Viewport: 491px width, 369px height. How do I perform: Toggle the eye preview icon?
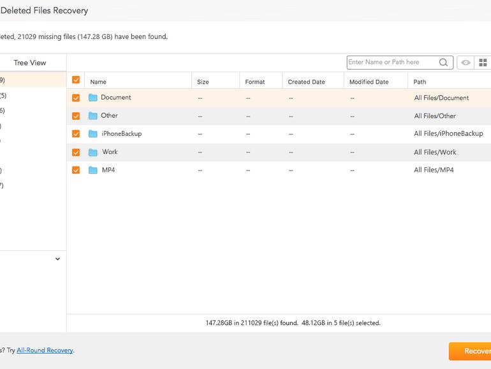point(466,63)
